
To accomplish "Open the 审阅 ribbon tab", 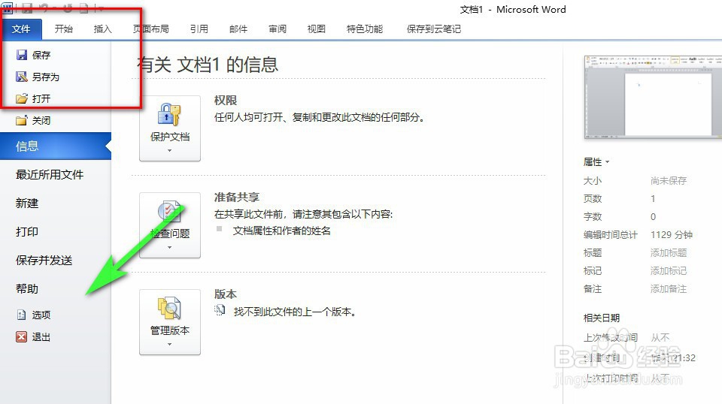I will coord(278,29).
